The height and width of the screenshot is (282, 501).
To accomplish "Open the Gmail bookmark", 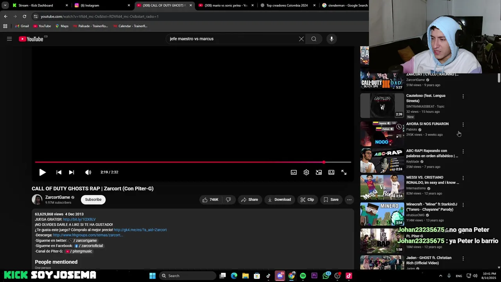I will point(22,26).
